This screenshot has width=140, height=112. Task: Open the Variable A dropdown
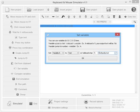coord(58,53)
